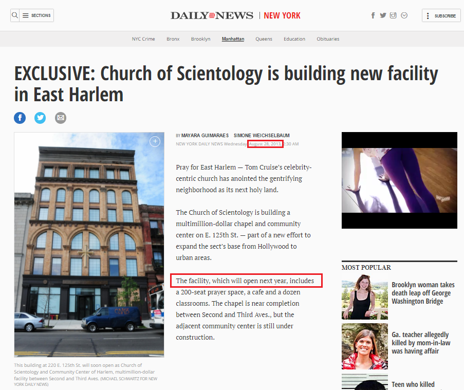Expand the building photo with plus icon

[x=155, y=141]
